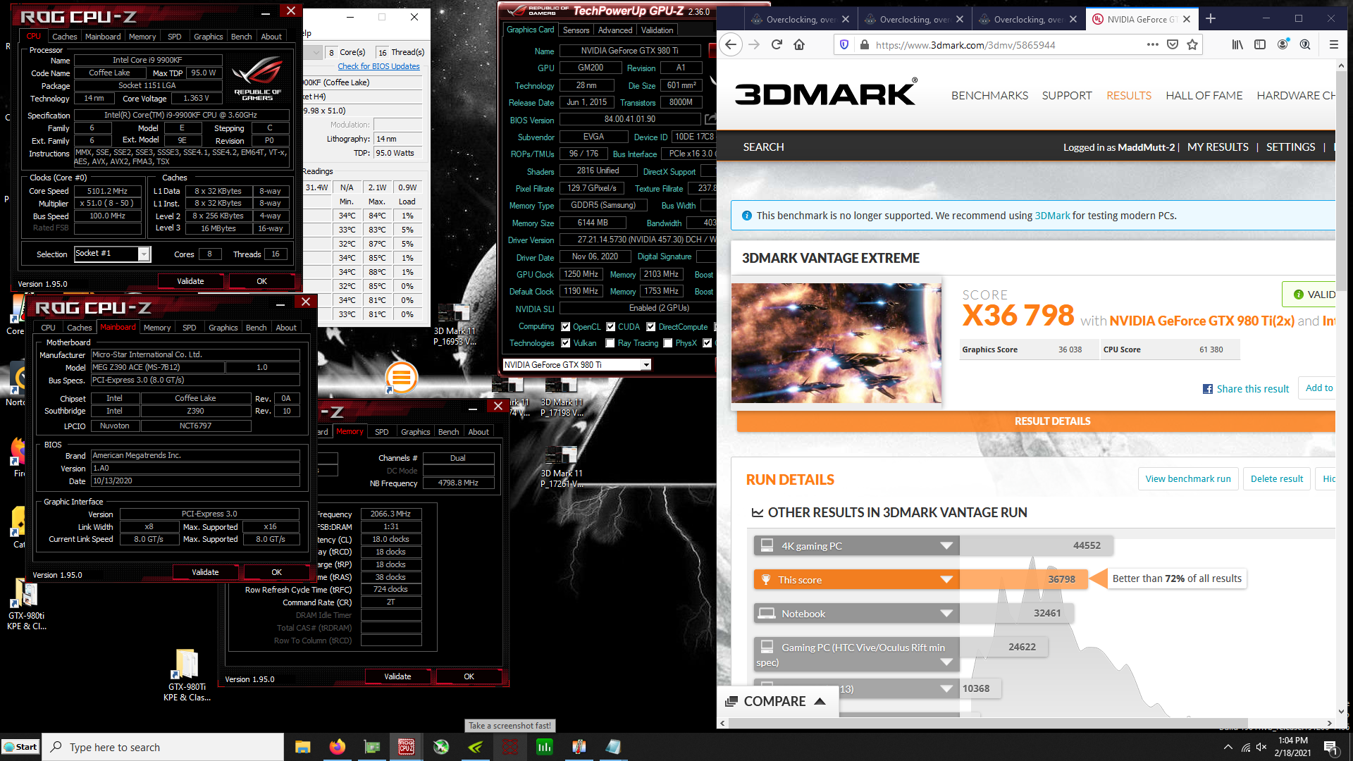The width and height of the screenshot is (1353, 761).
Task: Open the Firefox hamburger menu
Action: tap(1333, 44)
